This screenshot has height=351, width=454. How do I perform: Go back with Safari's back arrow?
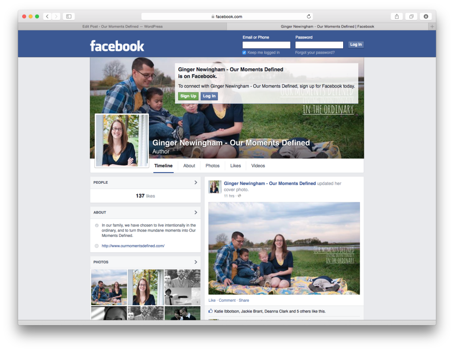[x=47, y=16]
